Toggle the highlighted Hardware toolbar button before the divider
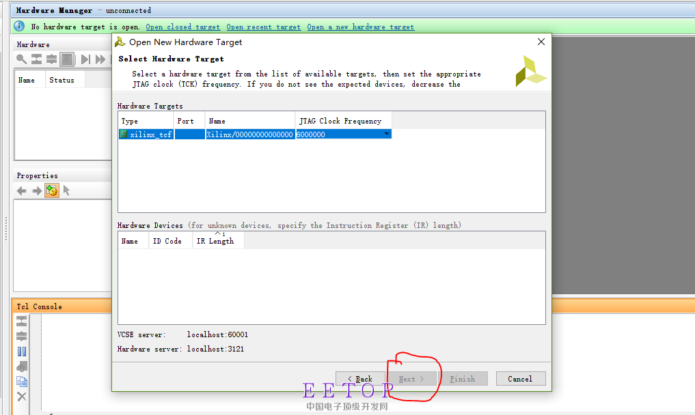 coord(67,59)
